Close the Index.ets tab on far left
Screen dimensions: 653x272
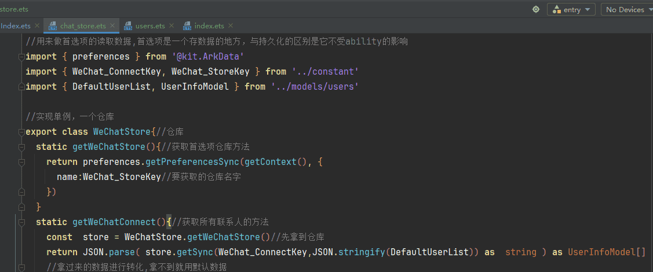pyautogui.click(x=37, y=26)
